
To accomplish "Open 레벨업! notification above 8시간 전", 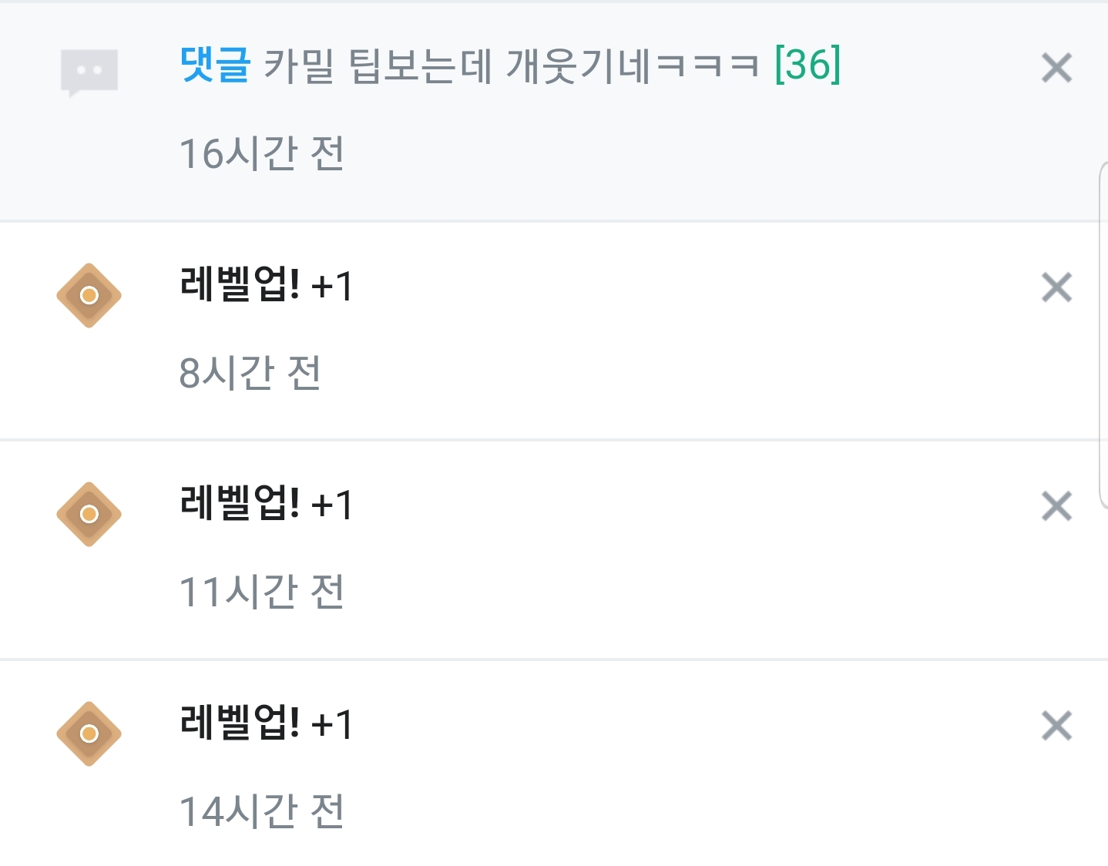I will (239, 285).
